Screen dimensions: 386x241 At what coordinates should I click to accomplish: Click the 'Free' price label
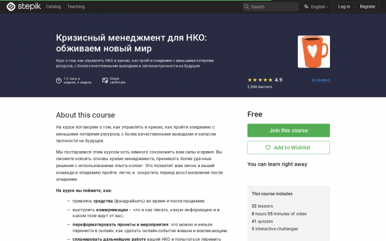(x=255, y=114)
